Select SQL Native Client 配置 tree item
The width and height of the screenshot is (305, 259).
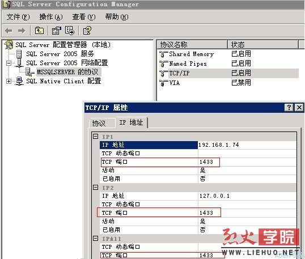click(x=63, y=81)
